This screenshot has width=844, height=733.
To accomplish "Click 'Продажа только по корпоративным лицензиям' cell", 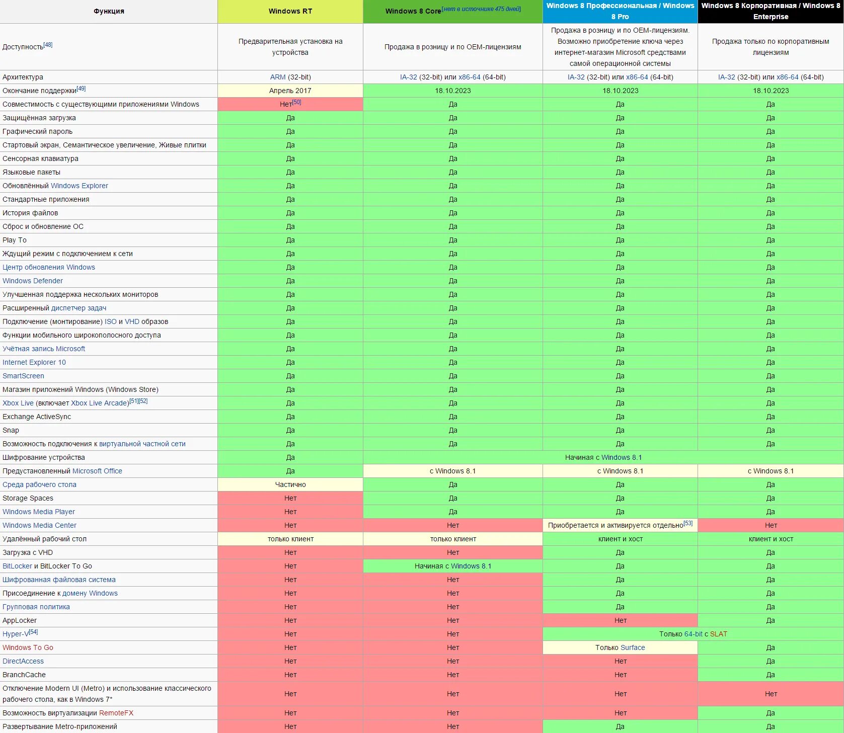I will point(771,47).
